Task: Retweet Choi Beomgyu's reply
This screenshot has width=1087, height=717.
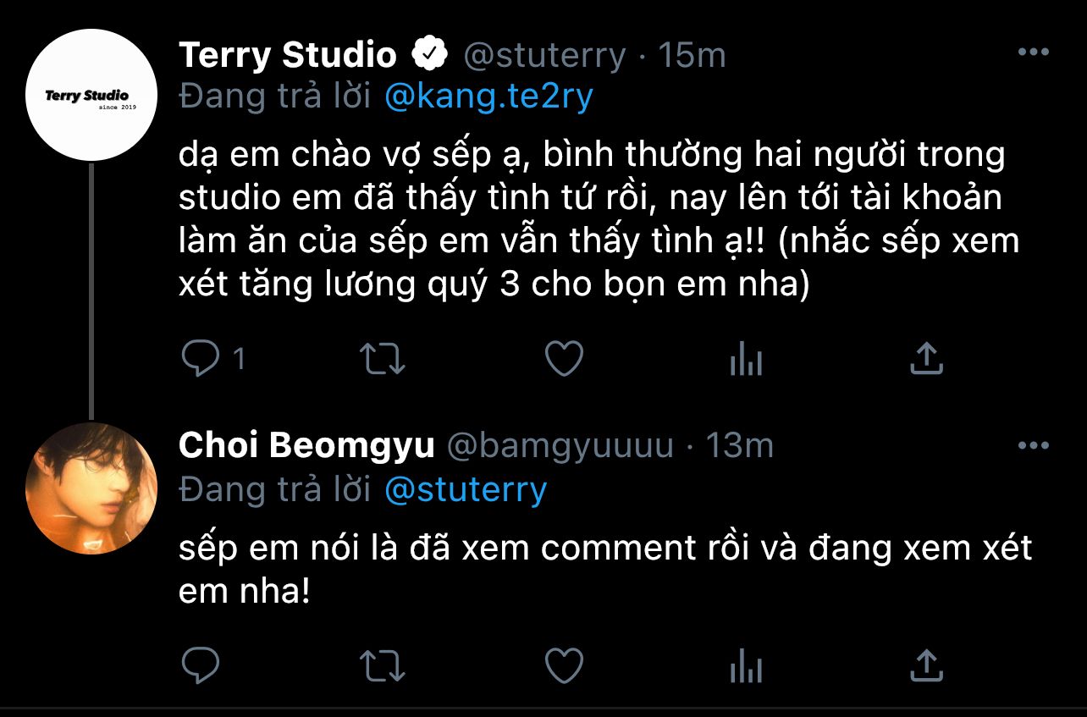Action: 383,665
